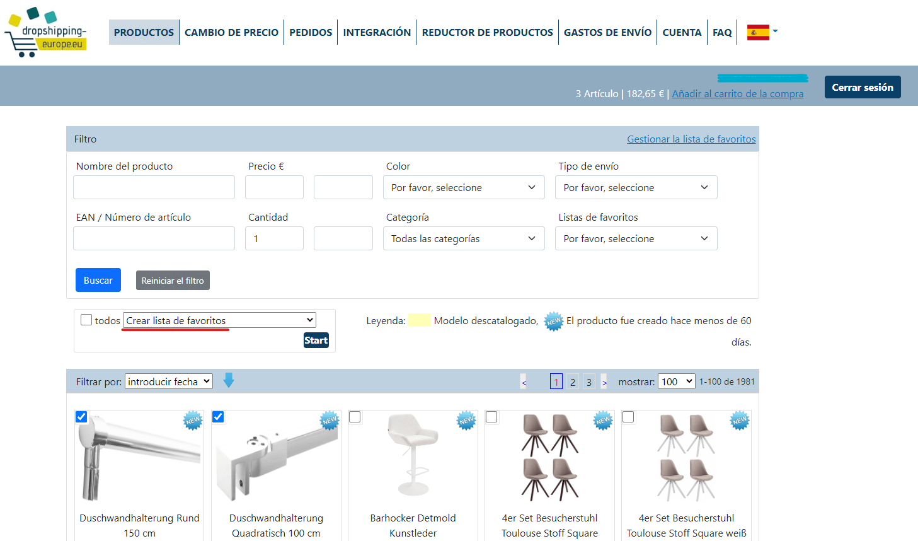Image resolution: width=918 pixels, height=541 pixels.
Task: Focus the maximum Cantidad field
Action: point(343,238)
